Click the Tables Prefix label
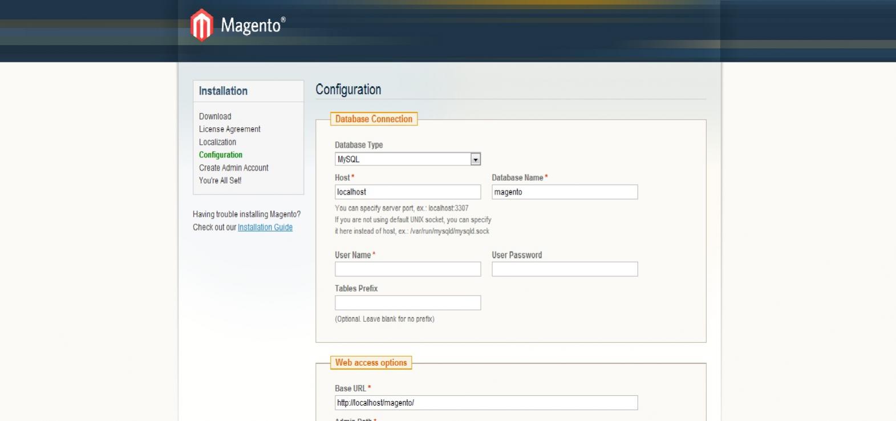The height and width of the screenshot is (421, 896). 356,289
